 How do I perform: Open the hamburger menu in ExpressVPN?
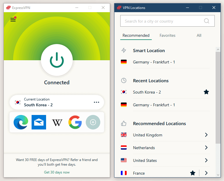(x=13, y=20)
